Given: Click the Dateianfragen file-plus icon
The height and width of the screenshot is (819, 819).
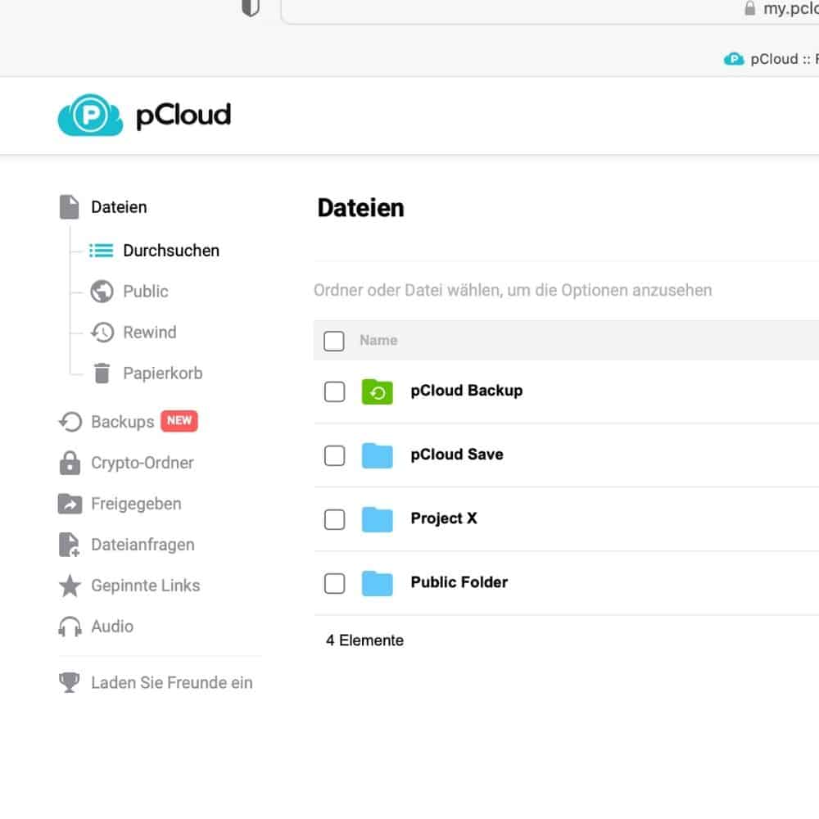Looking at the screenshot, I should tap(70, 545).
